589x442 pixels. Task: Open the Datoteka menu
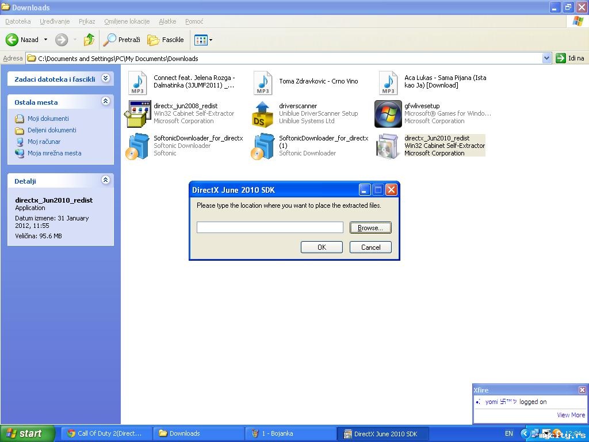(18, 21)
